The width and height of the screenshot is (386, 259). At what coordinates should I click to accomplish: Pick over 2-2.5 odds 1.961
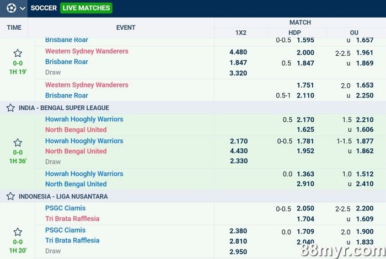[x=364, y=53]
